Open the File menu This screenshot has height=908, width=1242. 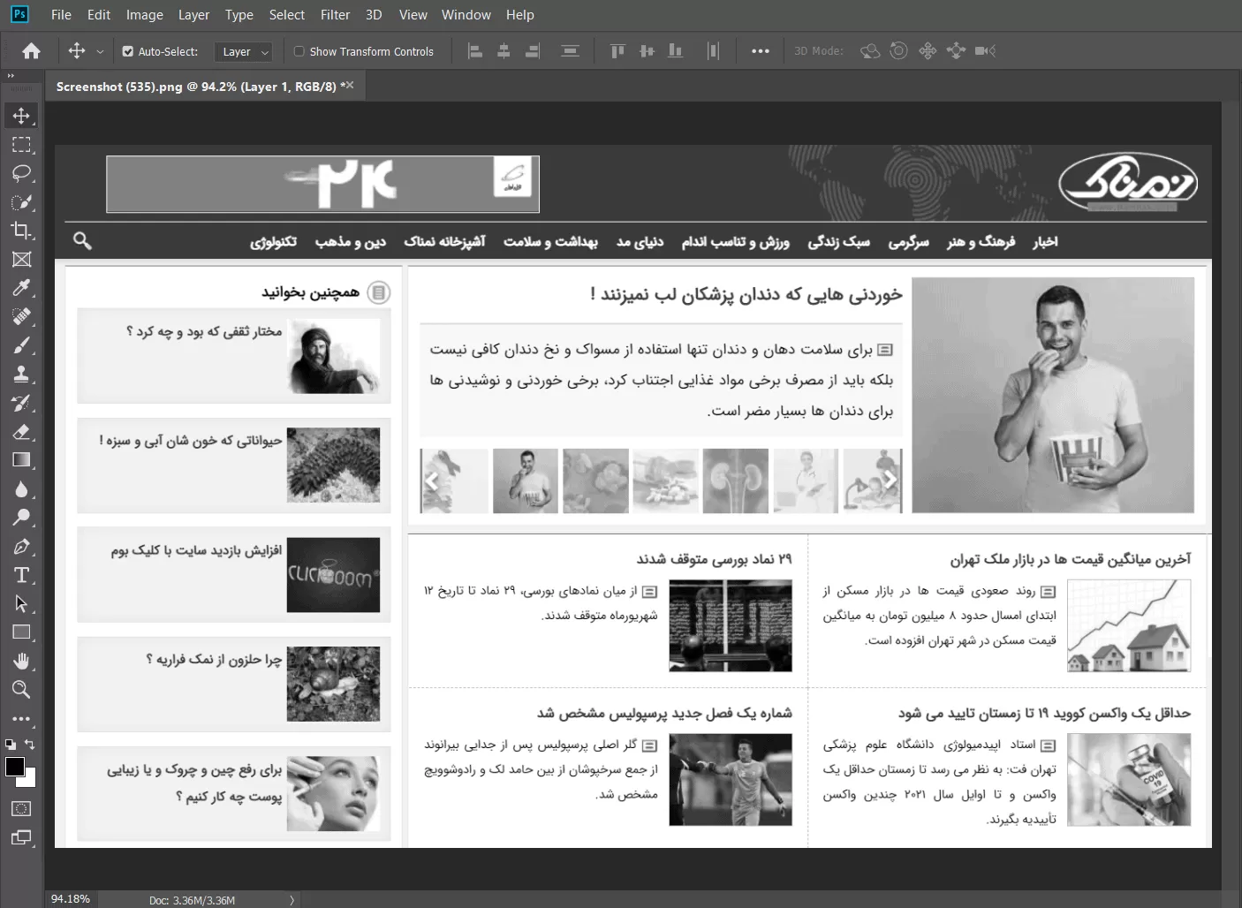(61, 15)
